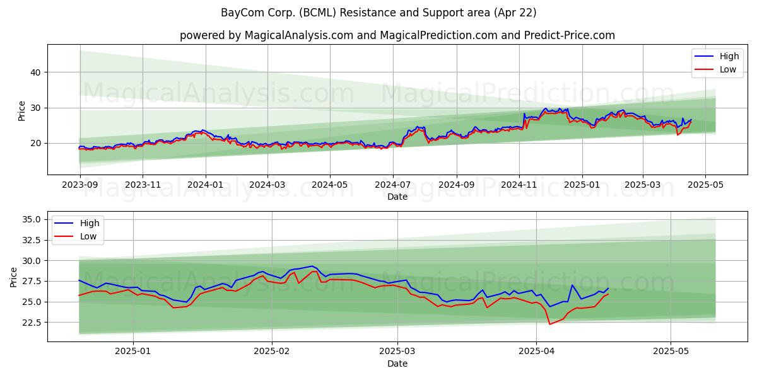Click the top chart 2025-03 tick label
The width and height of the screenshot is (757, 378).
click(643, 185)
